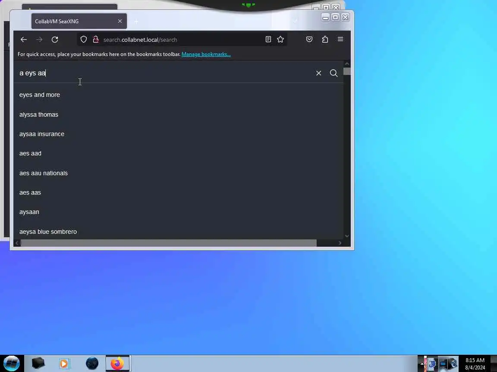Show hidden system tray icons
The height and width of the screenshot is (372, 497).
coord(422,363)
